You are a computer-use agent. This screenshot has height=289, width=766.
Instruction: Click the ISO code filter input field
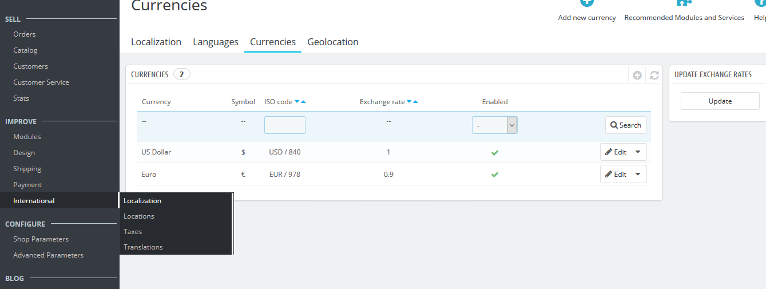click(x=284, y=125)
